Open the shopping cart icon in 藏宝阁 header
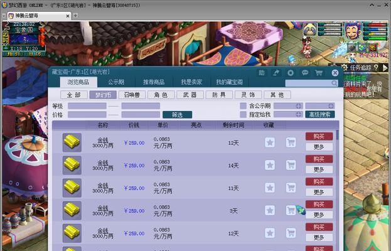 pyautogui.click(x=319, y=73)
